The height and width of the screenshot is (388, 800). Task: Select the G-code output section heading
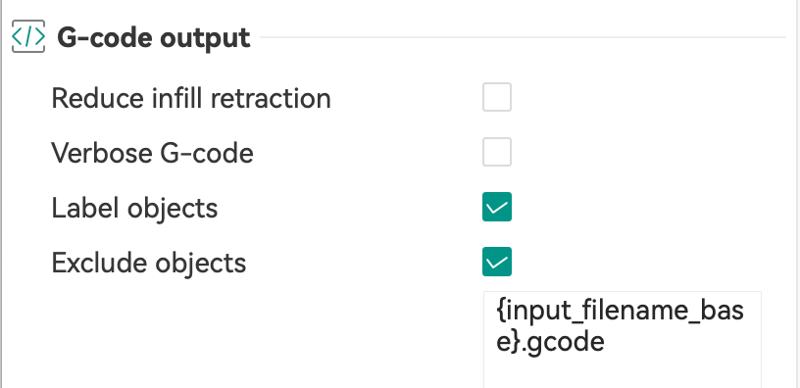[x=154, y=38]
